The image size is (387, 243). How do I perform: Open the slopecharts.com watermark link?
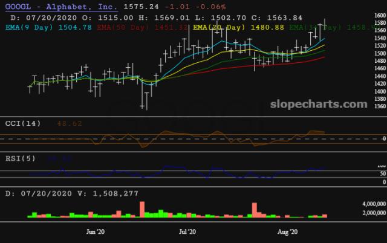317,104
